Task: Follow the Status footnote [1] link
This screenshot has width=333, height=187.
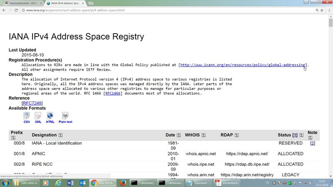Action: [295, 135]
